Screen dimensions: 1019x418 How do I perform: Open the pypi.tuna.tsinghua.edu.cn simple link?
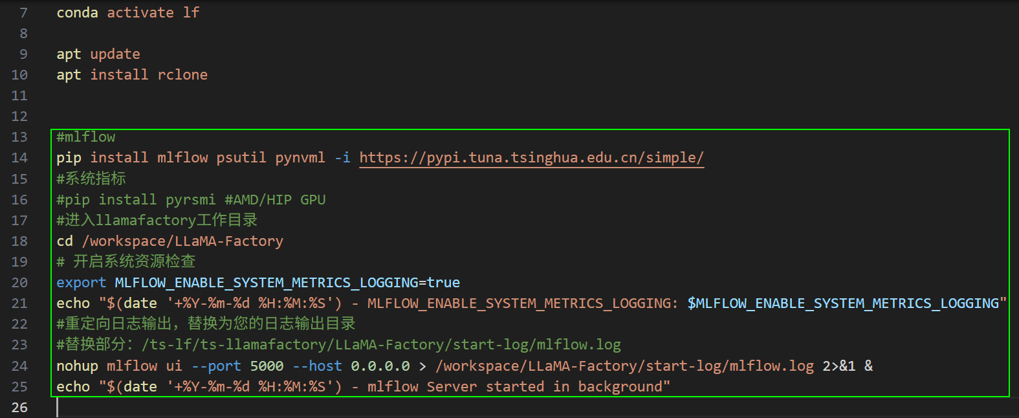pyautogui.click(x=531, y=158)
